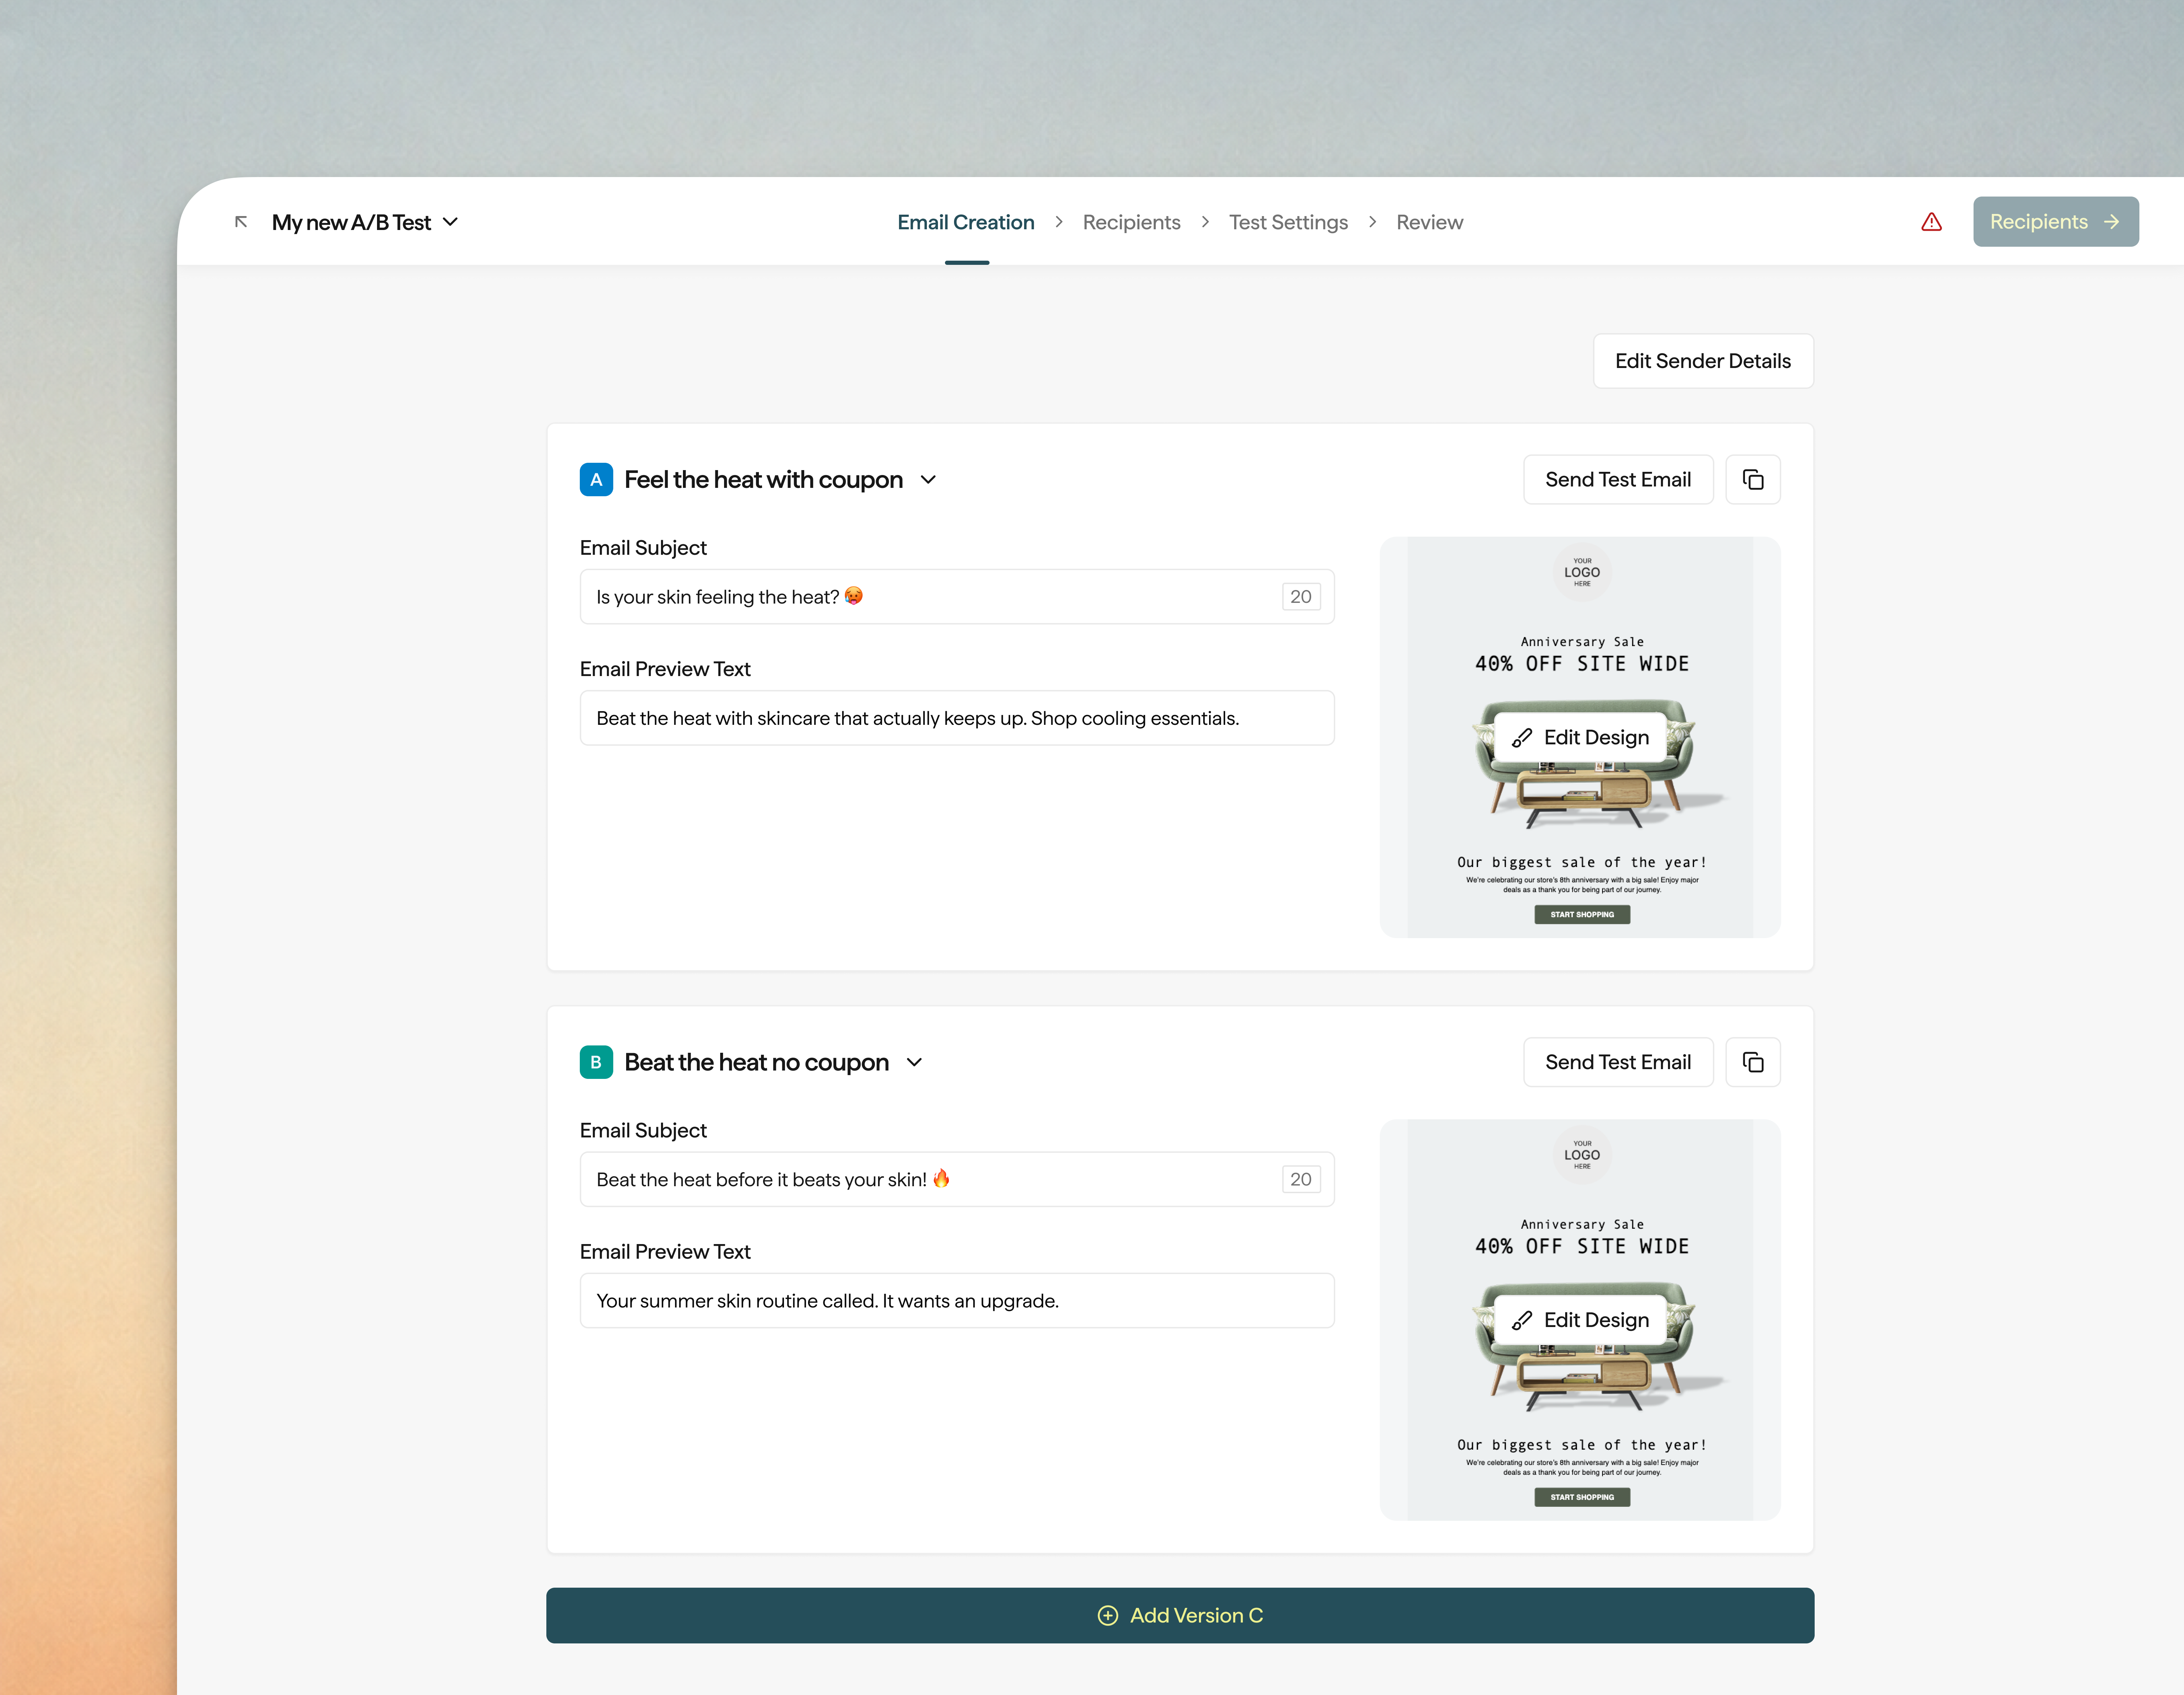The image size is (2184, 1695).
Task: Expand the Feel the heat with coupon chevron
Action: [x=928, y=480]
